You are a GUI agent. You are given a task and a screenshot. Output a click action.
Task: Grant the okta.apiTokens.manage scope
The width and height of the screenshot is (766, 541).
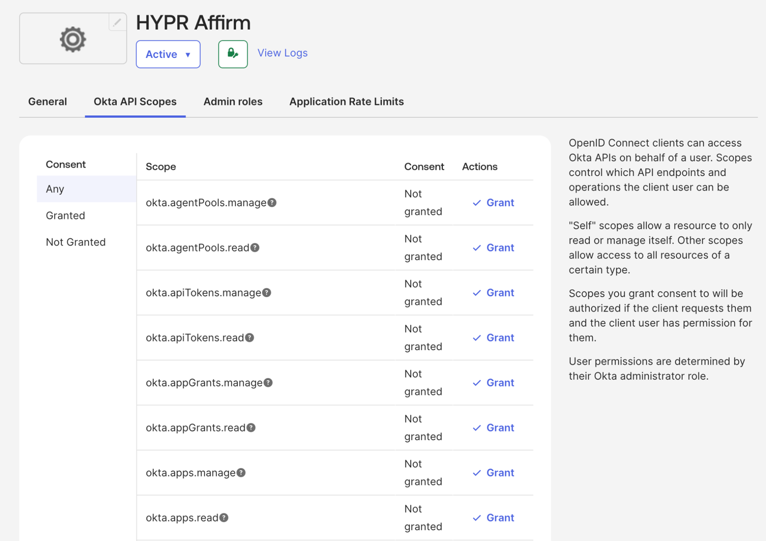click(493, 293)
